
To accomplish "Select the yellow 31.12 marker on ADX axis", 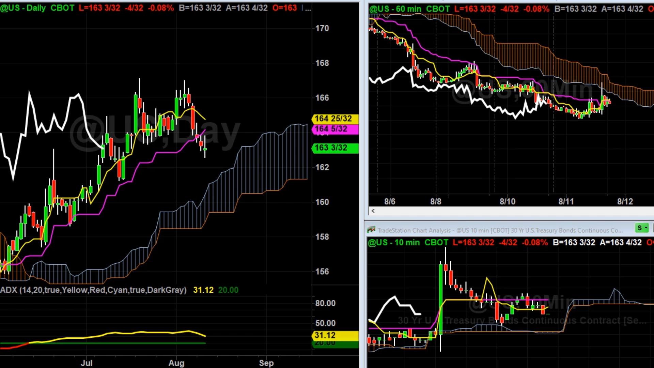I will tap(335, 335).
